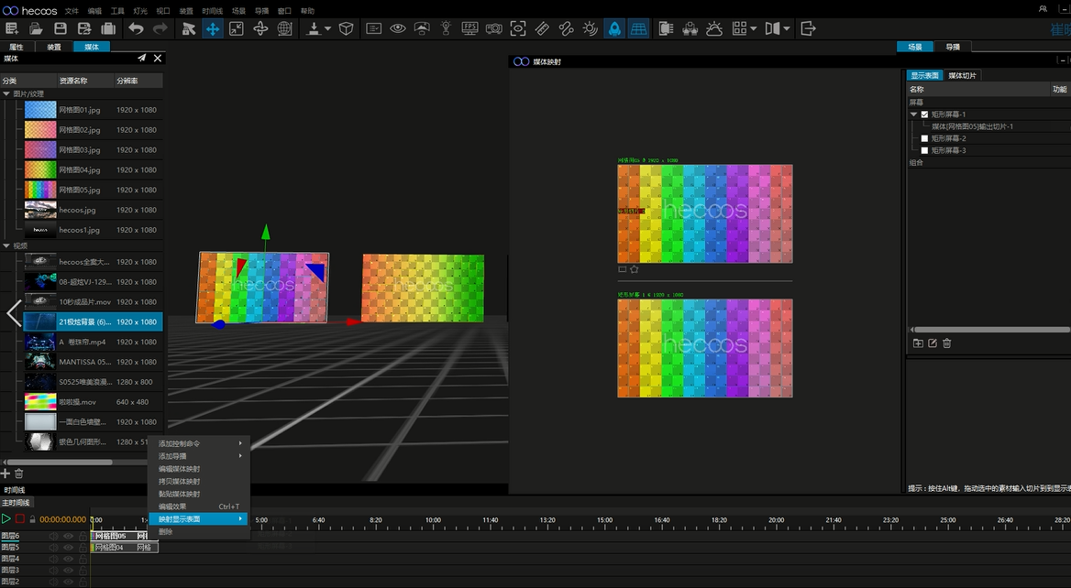Select the scale tool

(237, 28)
